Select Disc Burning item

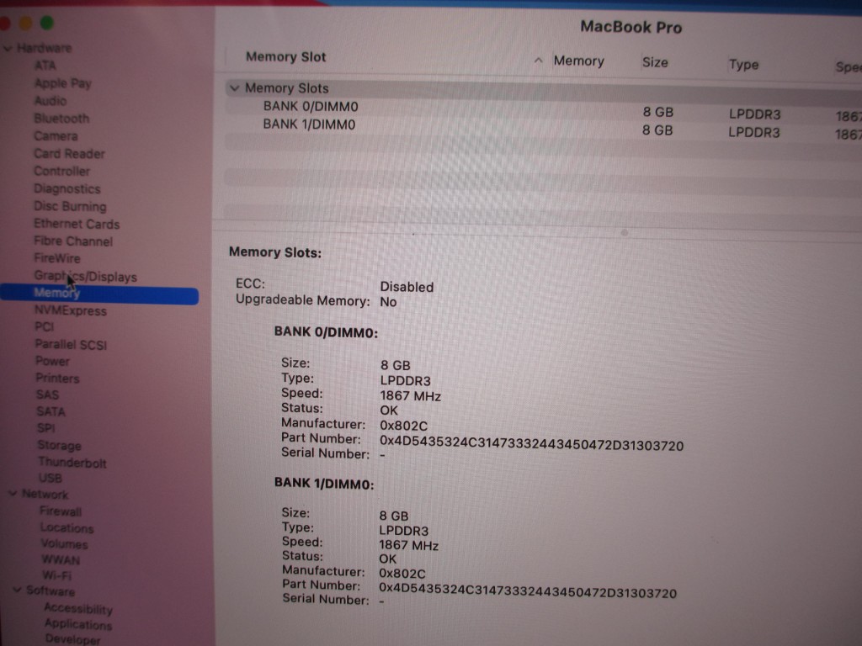coord(71,207)
